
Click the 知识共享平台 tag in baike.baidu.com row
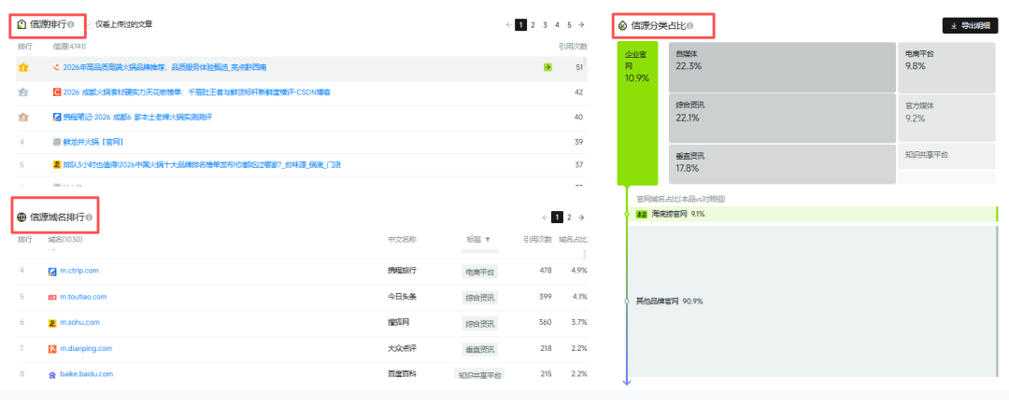(x=479, y=374)
